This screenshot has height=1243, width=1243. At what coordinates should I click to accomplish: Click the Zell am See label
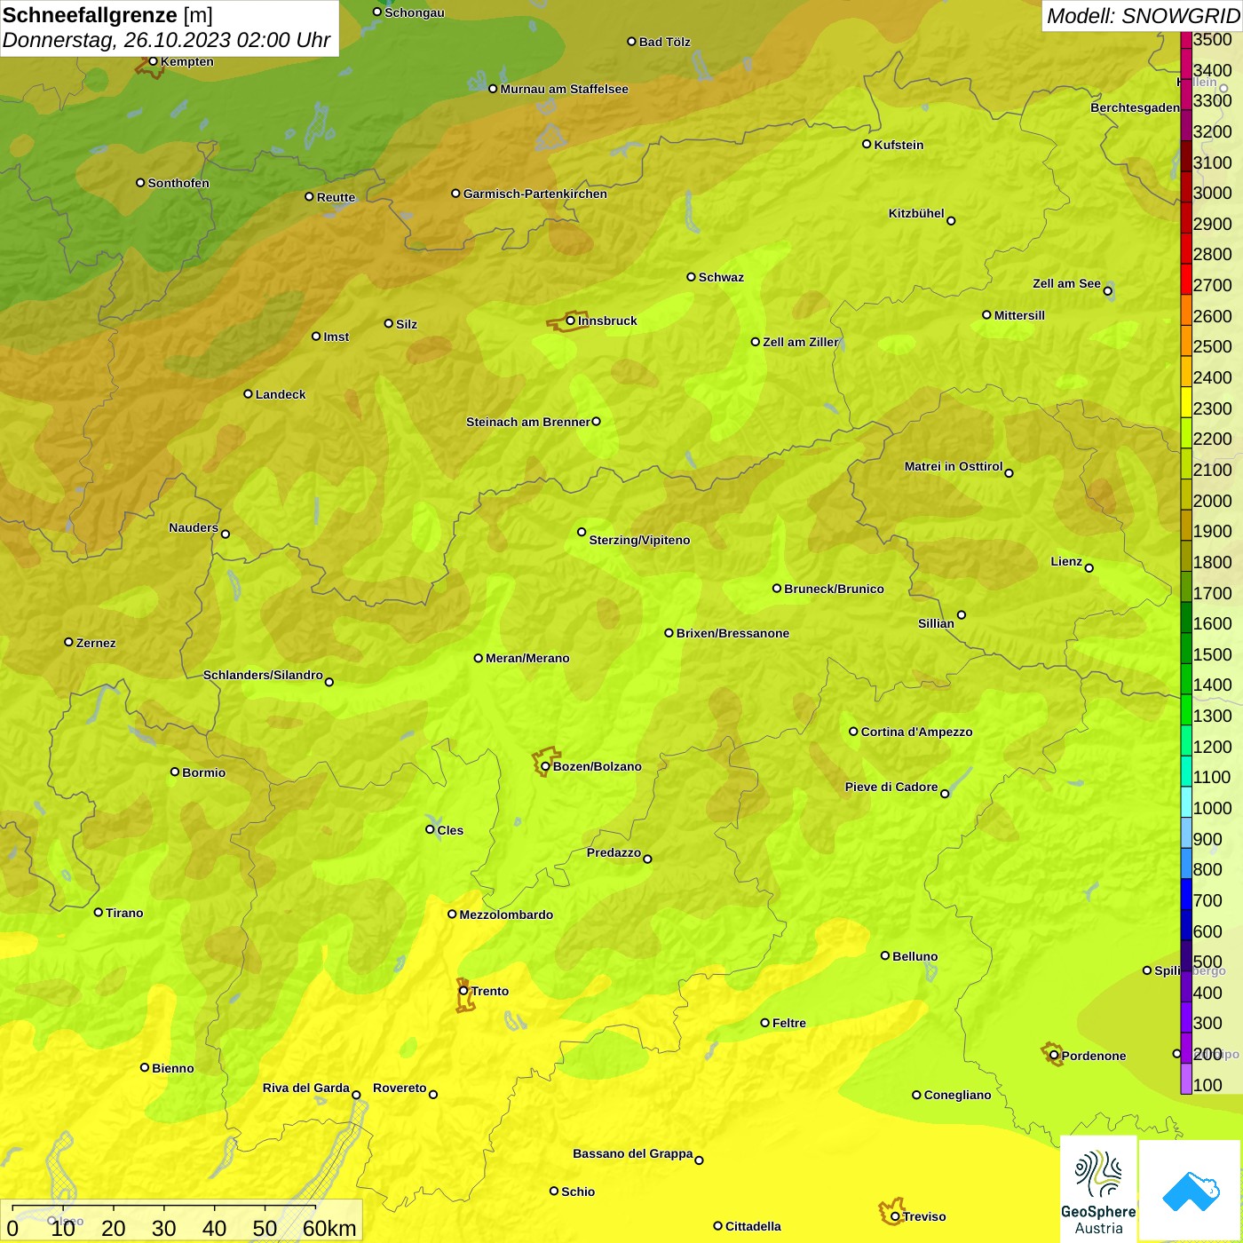1066,283
